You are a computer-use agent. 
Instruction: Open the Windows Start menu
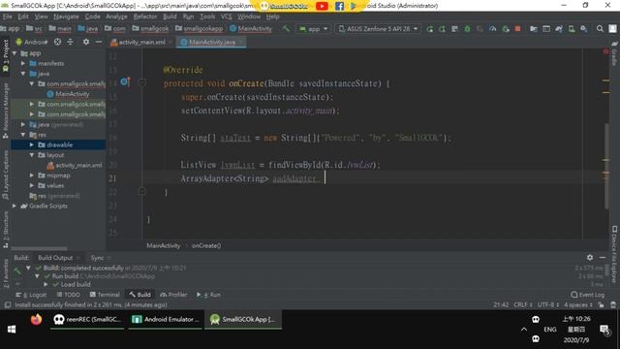(x=12, y=330)
